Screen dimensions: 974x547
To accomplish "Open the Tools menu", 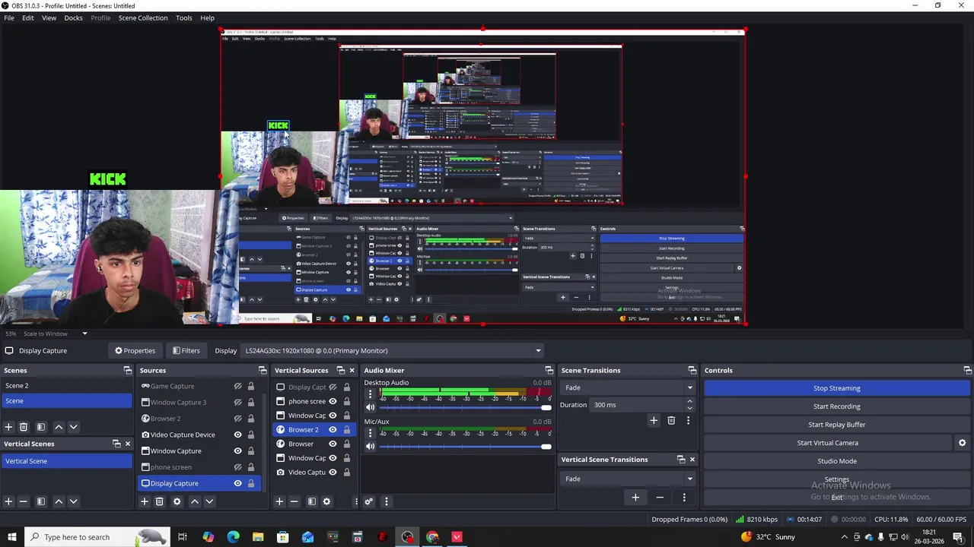I will [184, 17].
